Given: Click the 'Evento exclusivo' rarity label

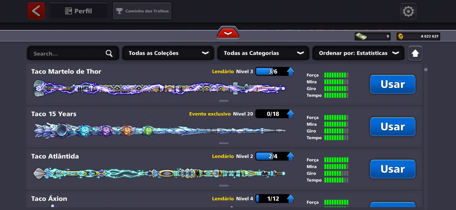Looking at the screenshot, I should [210, 114].
